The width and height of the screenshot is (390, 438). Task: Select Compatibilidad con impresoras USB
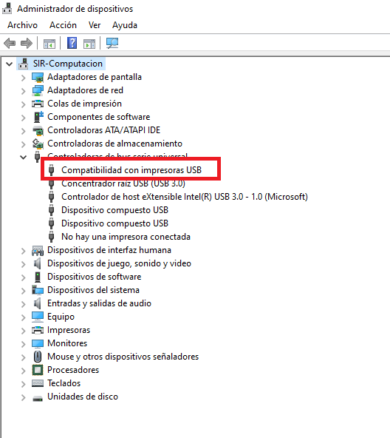tap(131, 170)
